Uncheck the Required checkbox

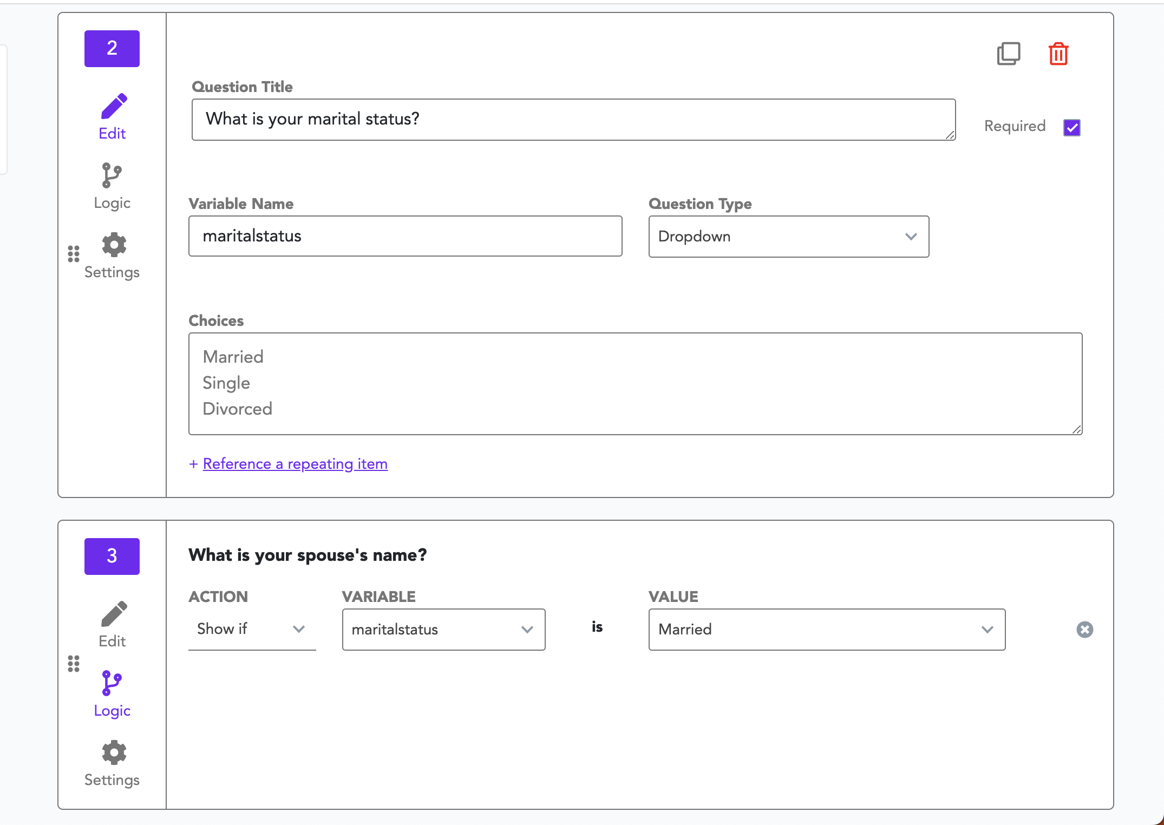1071,128
